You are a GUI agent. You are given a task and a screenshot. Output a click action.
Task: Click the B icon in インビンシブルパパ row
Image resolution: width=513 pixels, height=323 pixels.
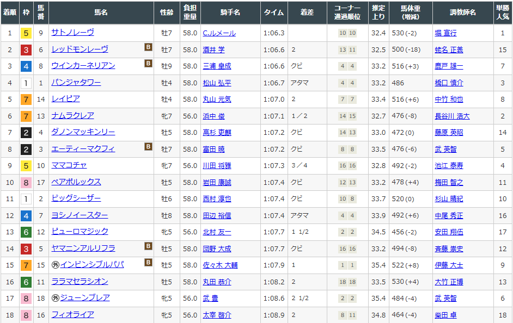(148, 263)
